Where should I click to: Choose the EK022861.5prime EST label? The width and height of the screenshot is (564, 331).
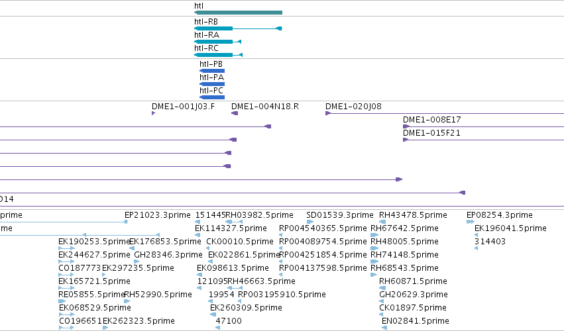tap(244, 255)
